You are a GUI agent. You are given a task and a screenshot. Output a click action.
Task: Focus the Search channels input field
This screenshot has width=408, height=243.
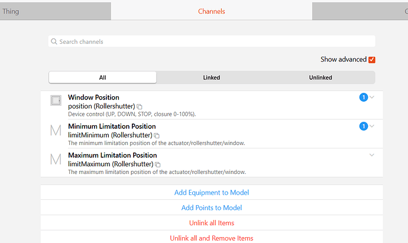click(x=213, y=42)
